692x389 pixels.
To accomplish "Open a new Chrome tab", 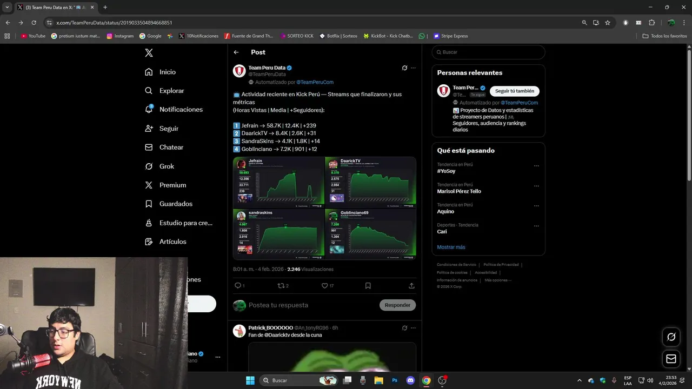I will 105,8.
